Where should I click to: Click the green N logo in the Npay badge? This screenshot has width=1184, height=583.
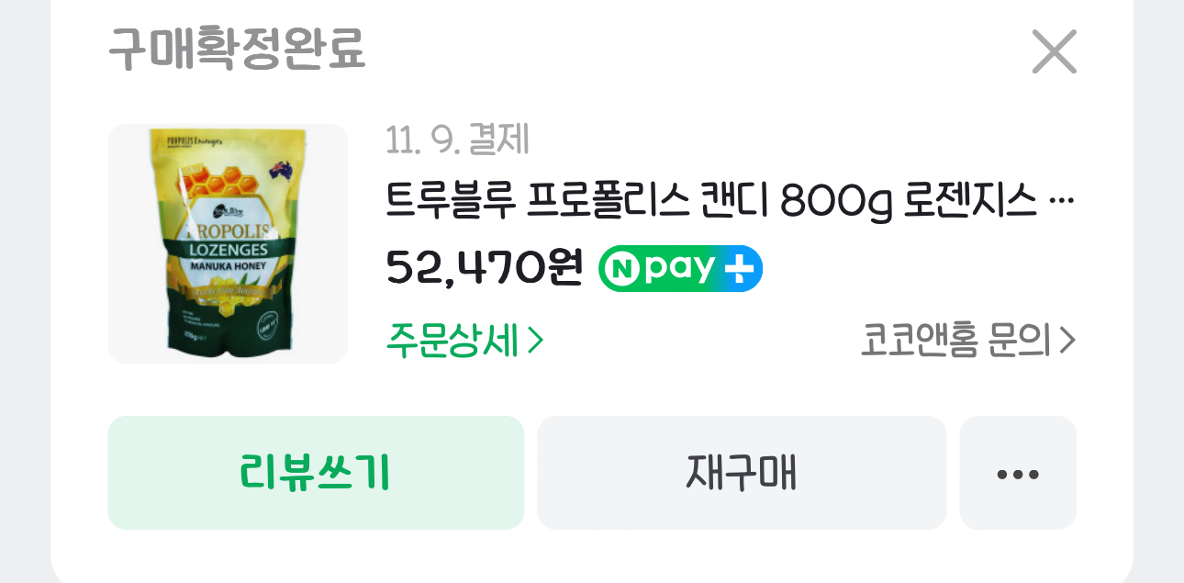[621, 269]
